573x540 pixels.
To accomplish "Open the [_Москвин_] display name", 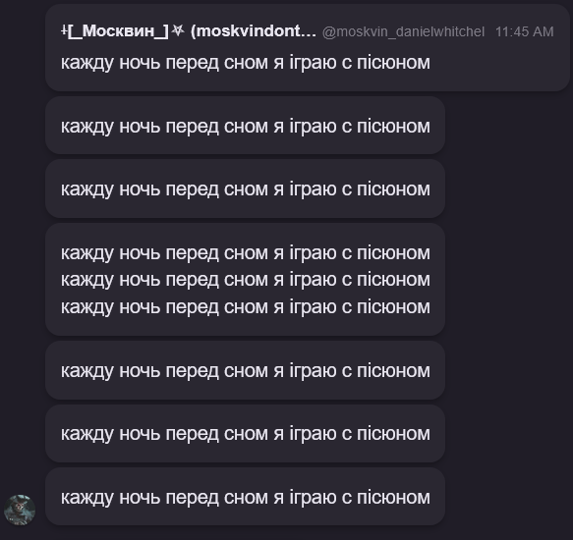I will pyautogui.click(x=118, y=31).
